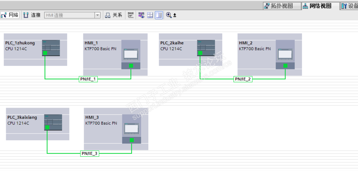Select the PLC_1zhukong CPU module image

tap(51, 48)
